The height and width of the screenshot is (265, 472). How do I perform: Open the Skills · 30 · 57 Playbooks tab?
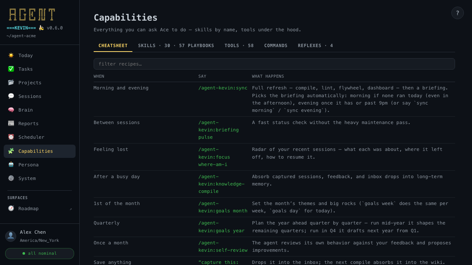coord(176,46)
